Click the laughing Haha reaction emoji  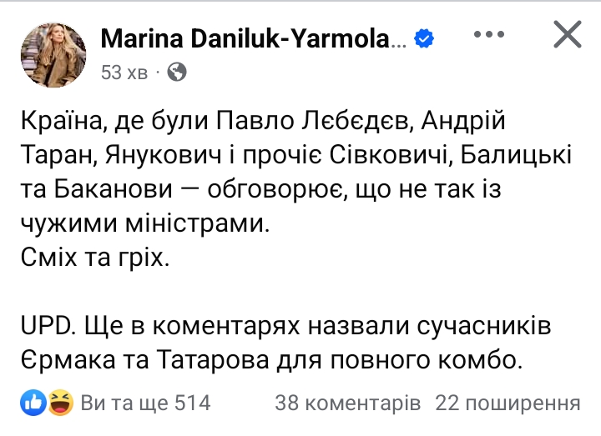pos(59,403)
